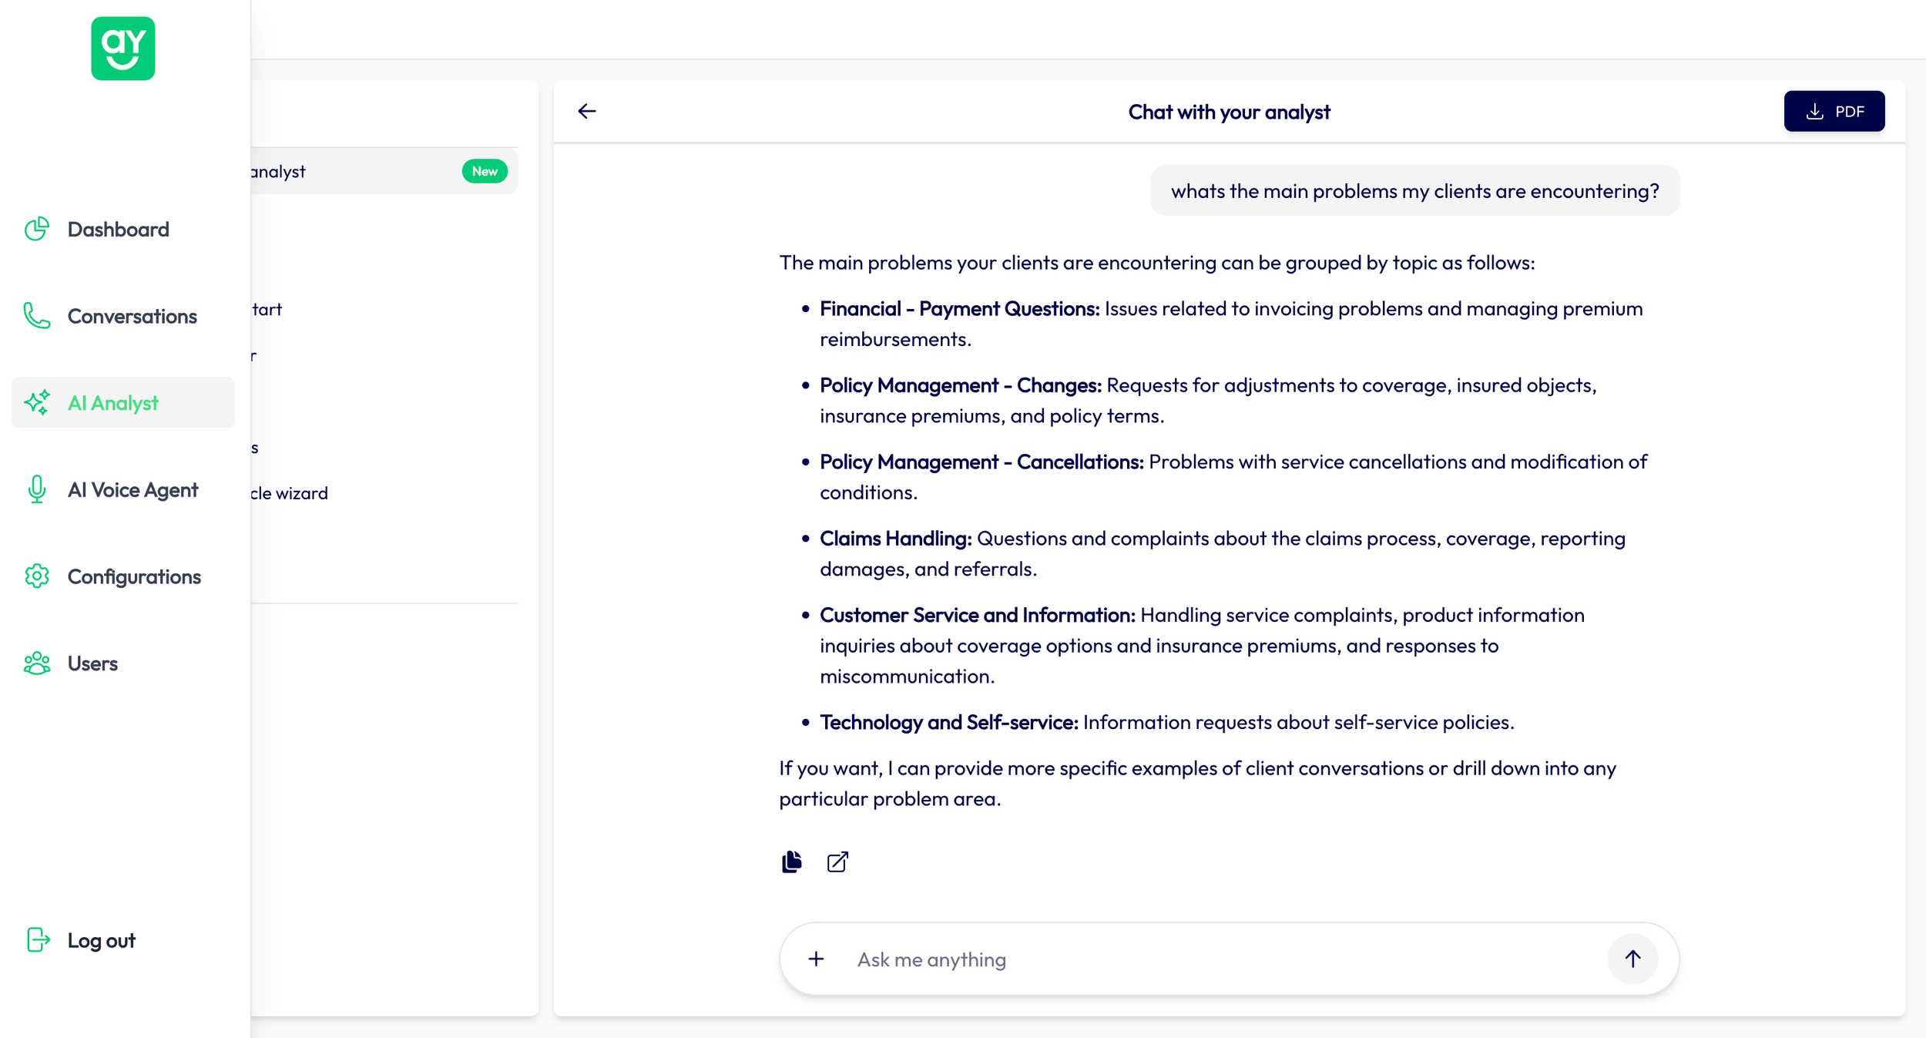Viewport: 1926px width, 1038px height.
Task: Open the AI Voice Agent microphone icon
Action: pyautogui.click(x=36, y=489)
